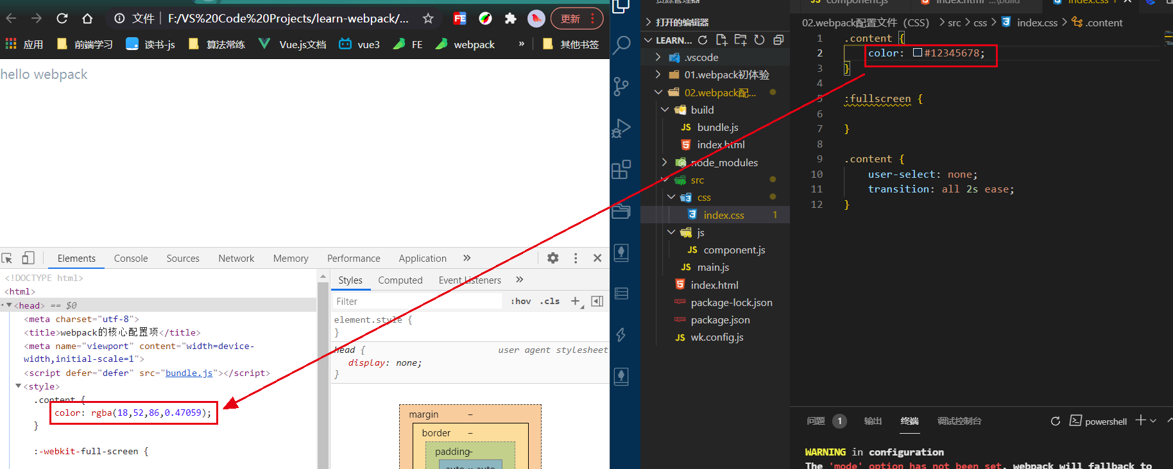
Task: Bookmark this page with star icon
Action: (428, 19)
